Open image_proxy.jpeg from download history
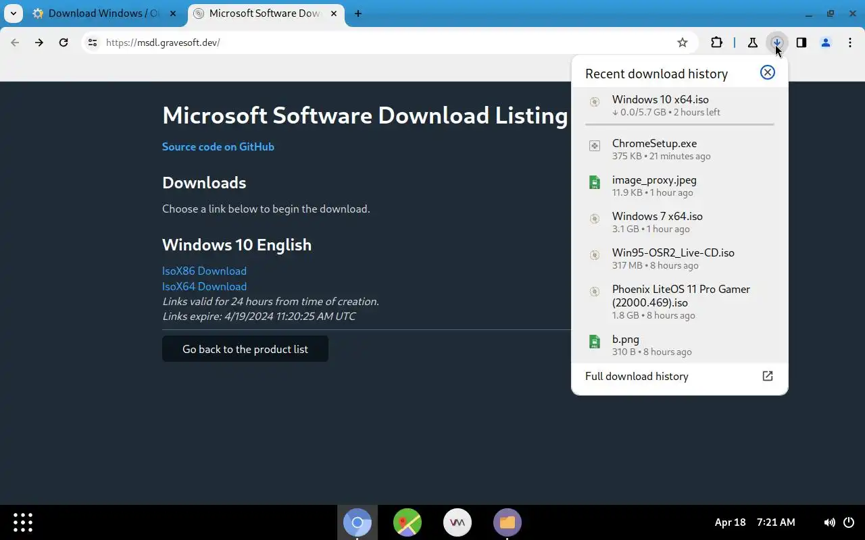This screenshot has width=865, height=540. (x=679, y=186)
